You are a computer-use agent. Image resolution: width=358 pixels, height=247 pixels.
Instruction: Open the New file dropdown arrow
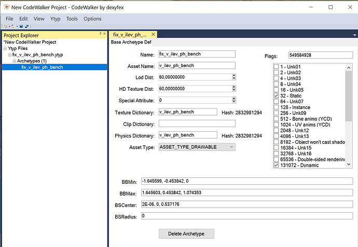click(9, 26)
